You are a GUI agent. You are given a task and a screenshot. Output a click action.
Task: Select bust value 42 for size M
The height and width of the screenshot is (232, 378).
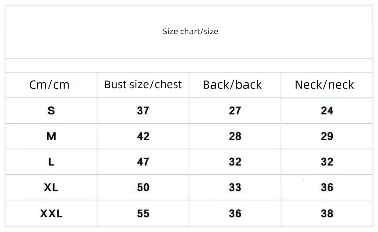143,136
